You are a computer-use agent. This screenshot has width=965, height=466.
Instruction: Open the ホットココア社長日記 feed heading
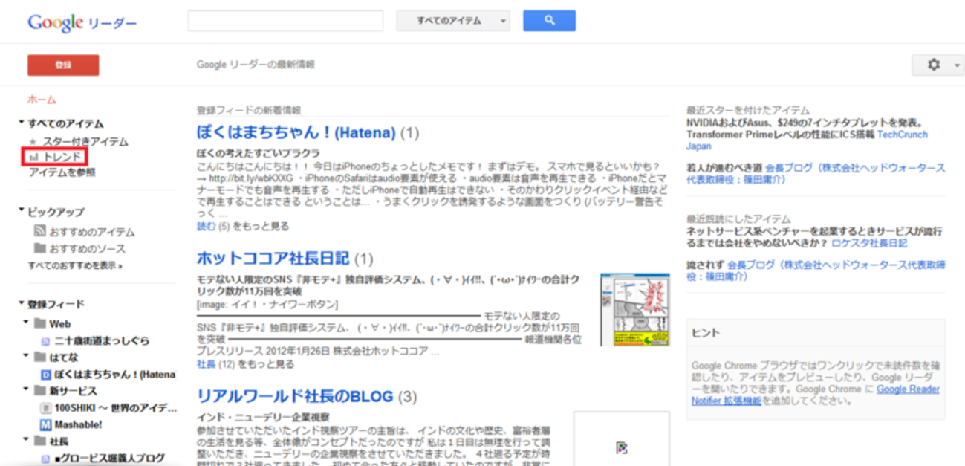coord(273,259)
